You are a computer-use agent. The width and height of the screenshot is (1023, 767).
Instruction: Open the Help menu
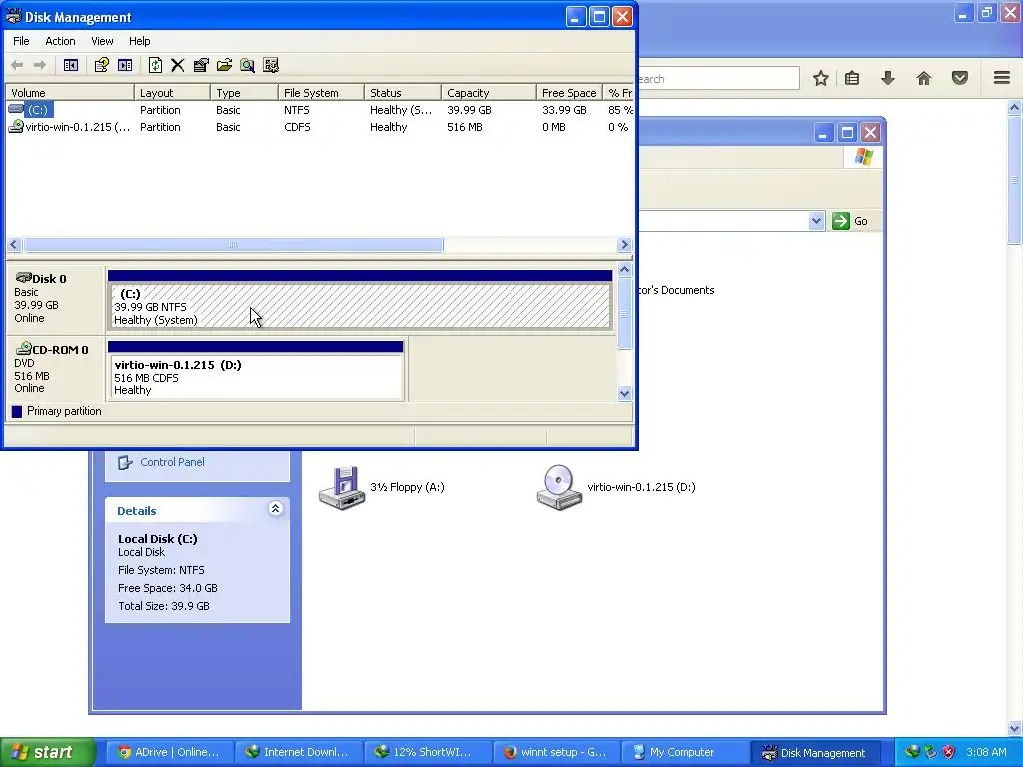[x=139, y=41]
